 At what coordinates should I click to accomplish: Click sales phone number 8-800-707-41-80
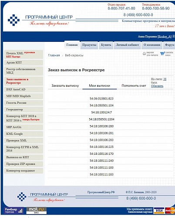(121, 8)
